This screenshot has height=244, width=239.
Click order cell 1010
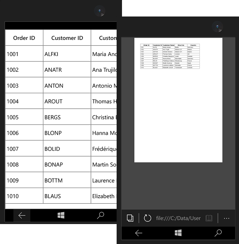point(24,196)
